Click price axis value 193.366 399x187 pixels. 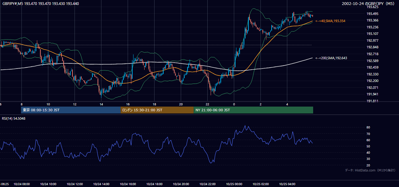(372, 20)
